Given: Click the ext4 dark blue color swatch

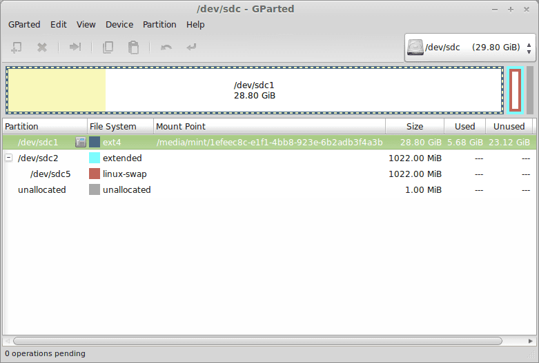Looking at the screenshot, I should coord(95,142).
